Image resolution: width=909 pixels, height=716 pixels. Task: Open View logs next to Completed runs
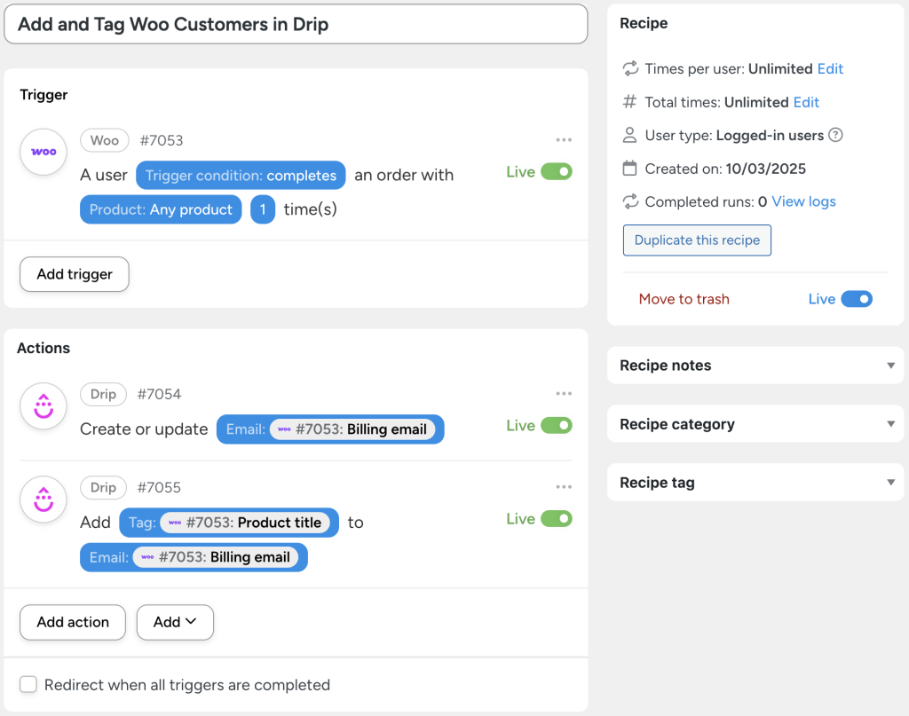tap(802, 201)
